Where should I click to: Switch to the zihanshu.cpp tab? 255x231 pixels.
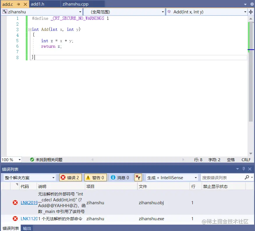pos(75,4)
